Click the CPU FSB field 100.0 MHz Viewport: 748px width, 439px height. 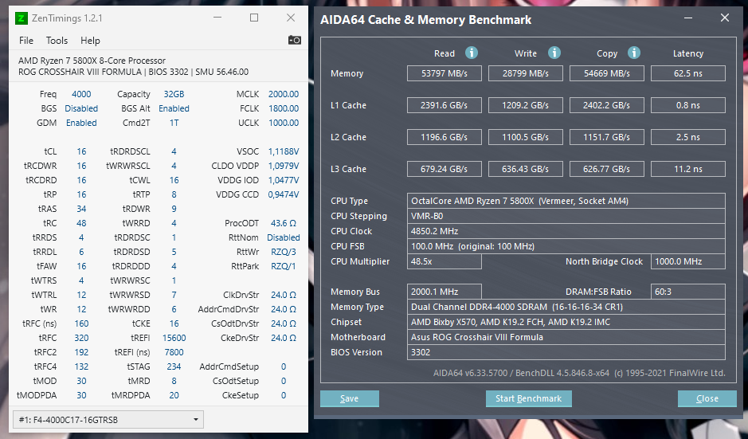tap(566, 246)
